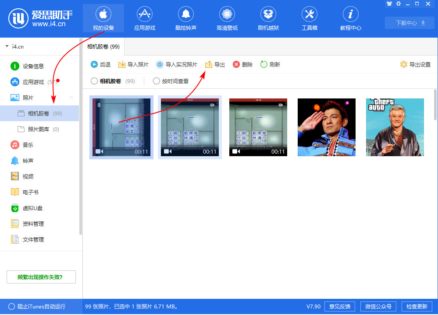
Task: Open 工具箱 wrench icon
Action: coord(309,14)
